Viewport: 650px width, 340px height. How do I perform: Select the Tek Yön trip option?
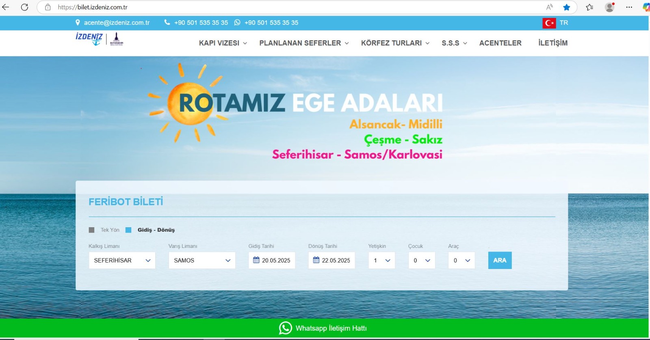point(92,230)
